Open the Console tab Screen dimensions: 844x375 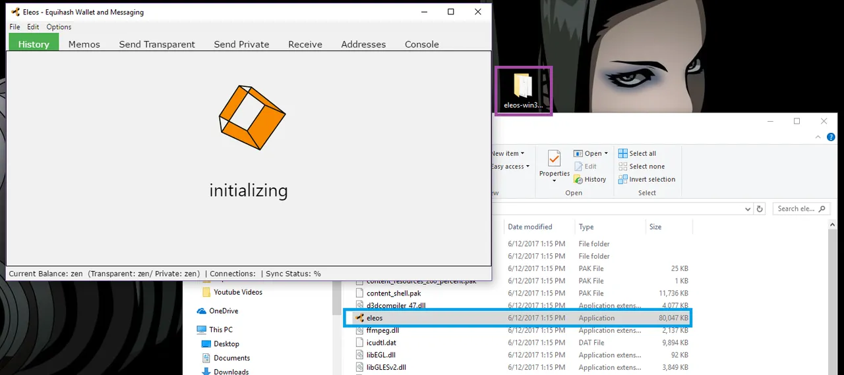tap(422, 44)
